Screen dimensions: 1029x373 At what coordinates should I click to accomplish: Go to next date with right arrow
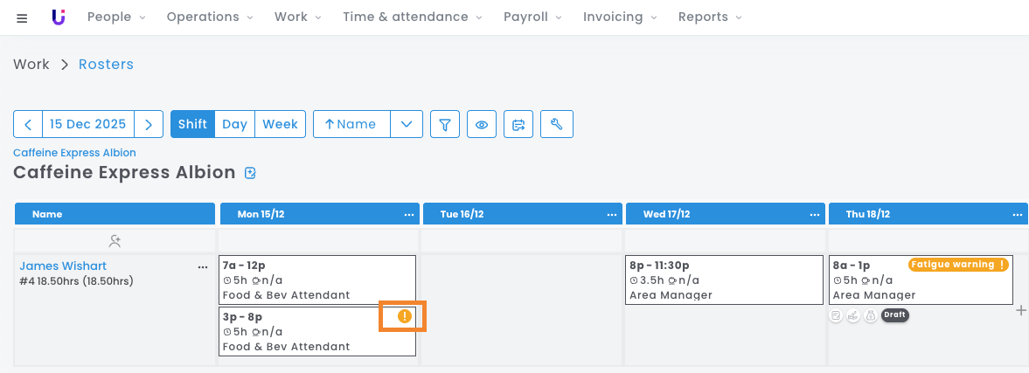click(x=149, y=124)
